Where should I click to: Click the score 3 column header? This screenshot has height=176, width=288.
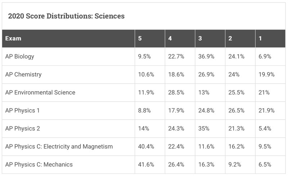click(210, 38)
